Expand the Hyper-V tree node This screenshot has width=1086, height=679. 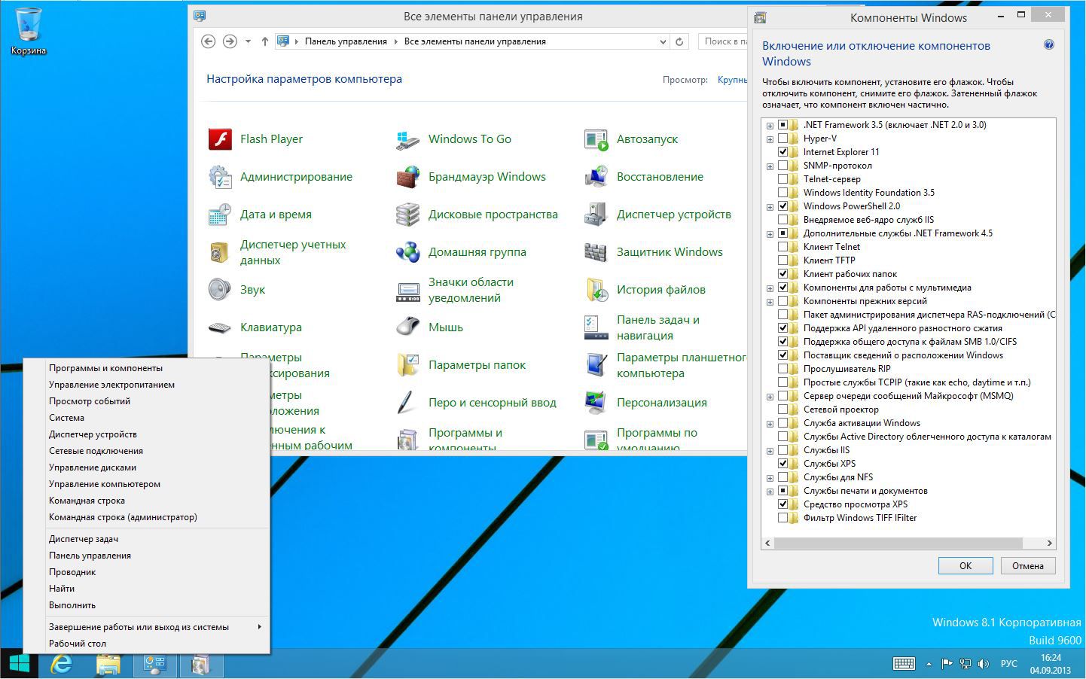click(x=770, y=139)
